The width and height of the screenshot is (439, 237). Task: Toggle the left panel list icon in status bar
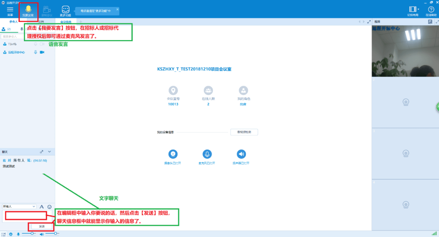click(3, 234)
